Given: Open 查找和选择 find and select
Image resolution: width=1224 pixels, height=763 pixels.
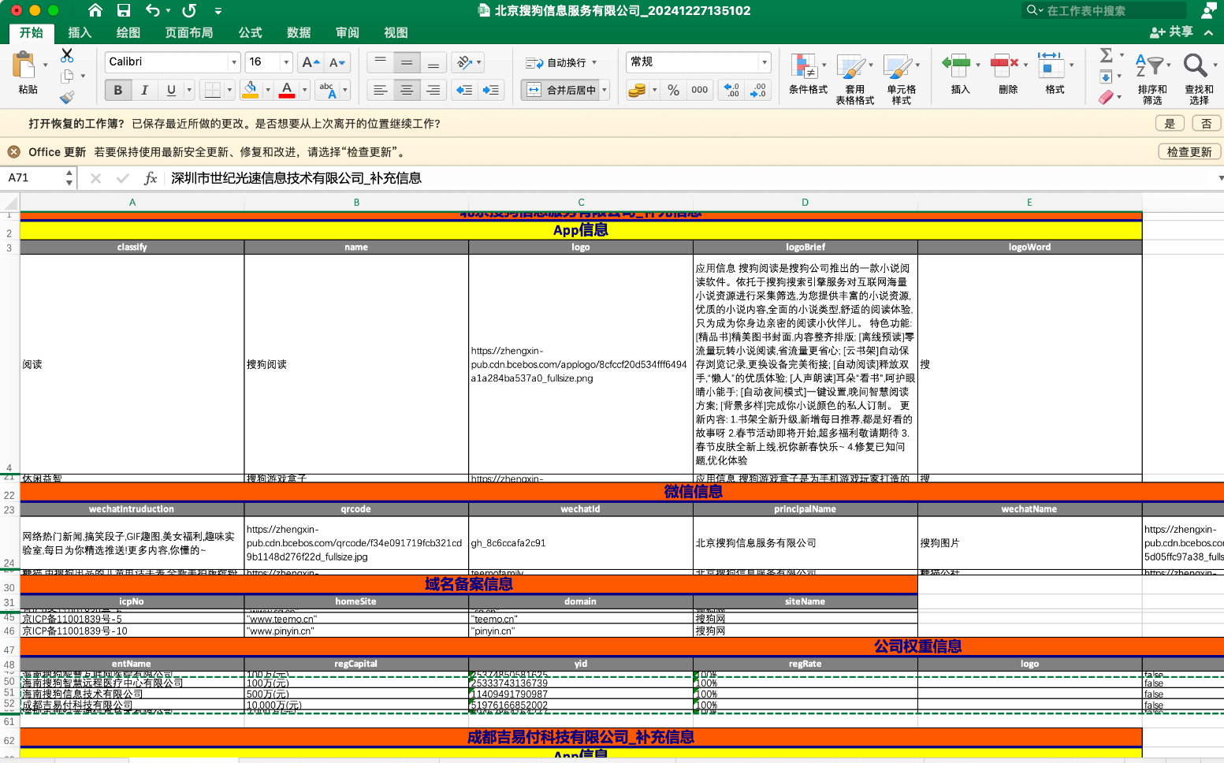Looking at the screenshot, I should pyautogui.click(x=1199, y=79).
